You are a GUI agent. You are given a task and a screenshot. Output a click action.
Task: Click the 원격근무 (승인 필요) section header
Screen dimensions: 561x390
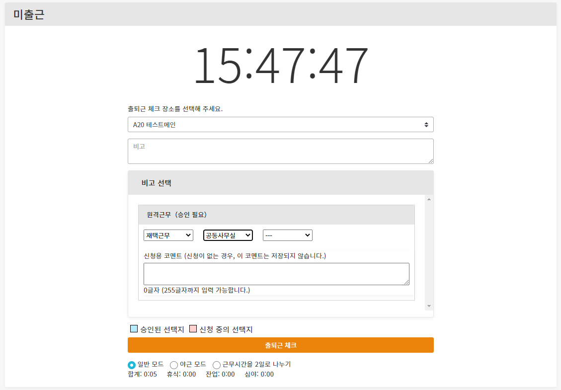(276, 215)
